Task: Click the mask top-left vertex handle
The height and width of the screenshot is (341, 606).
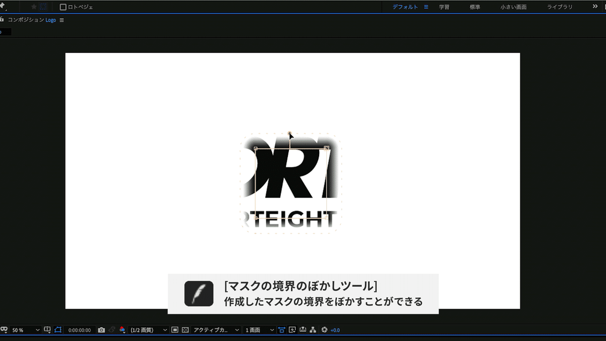Action: click(256, 149)
